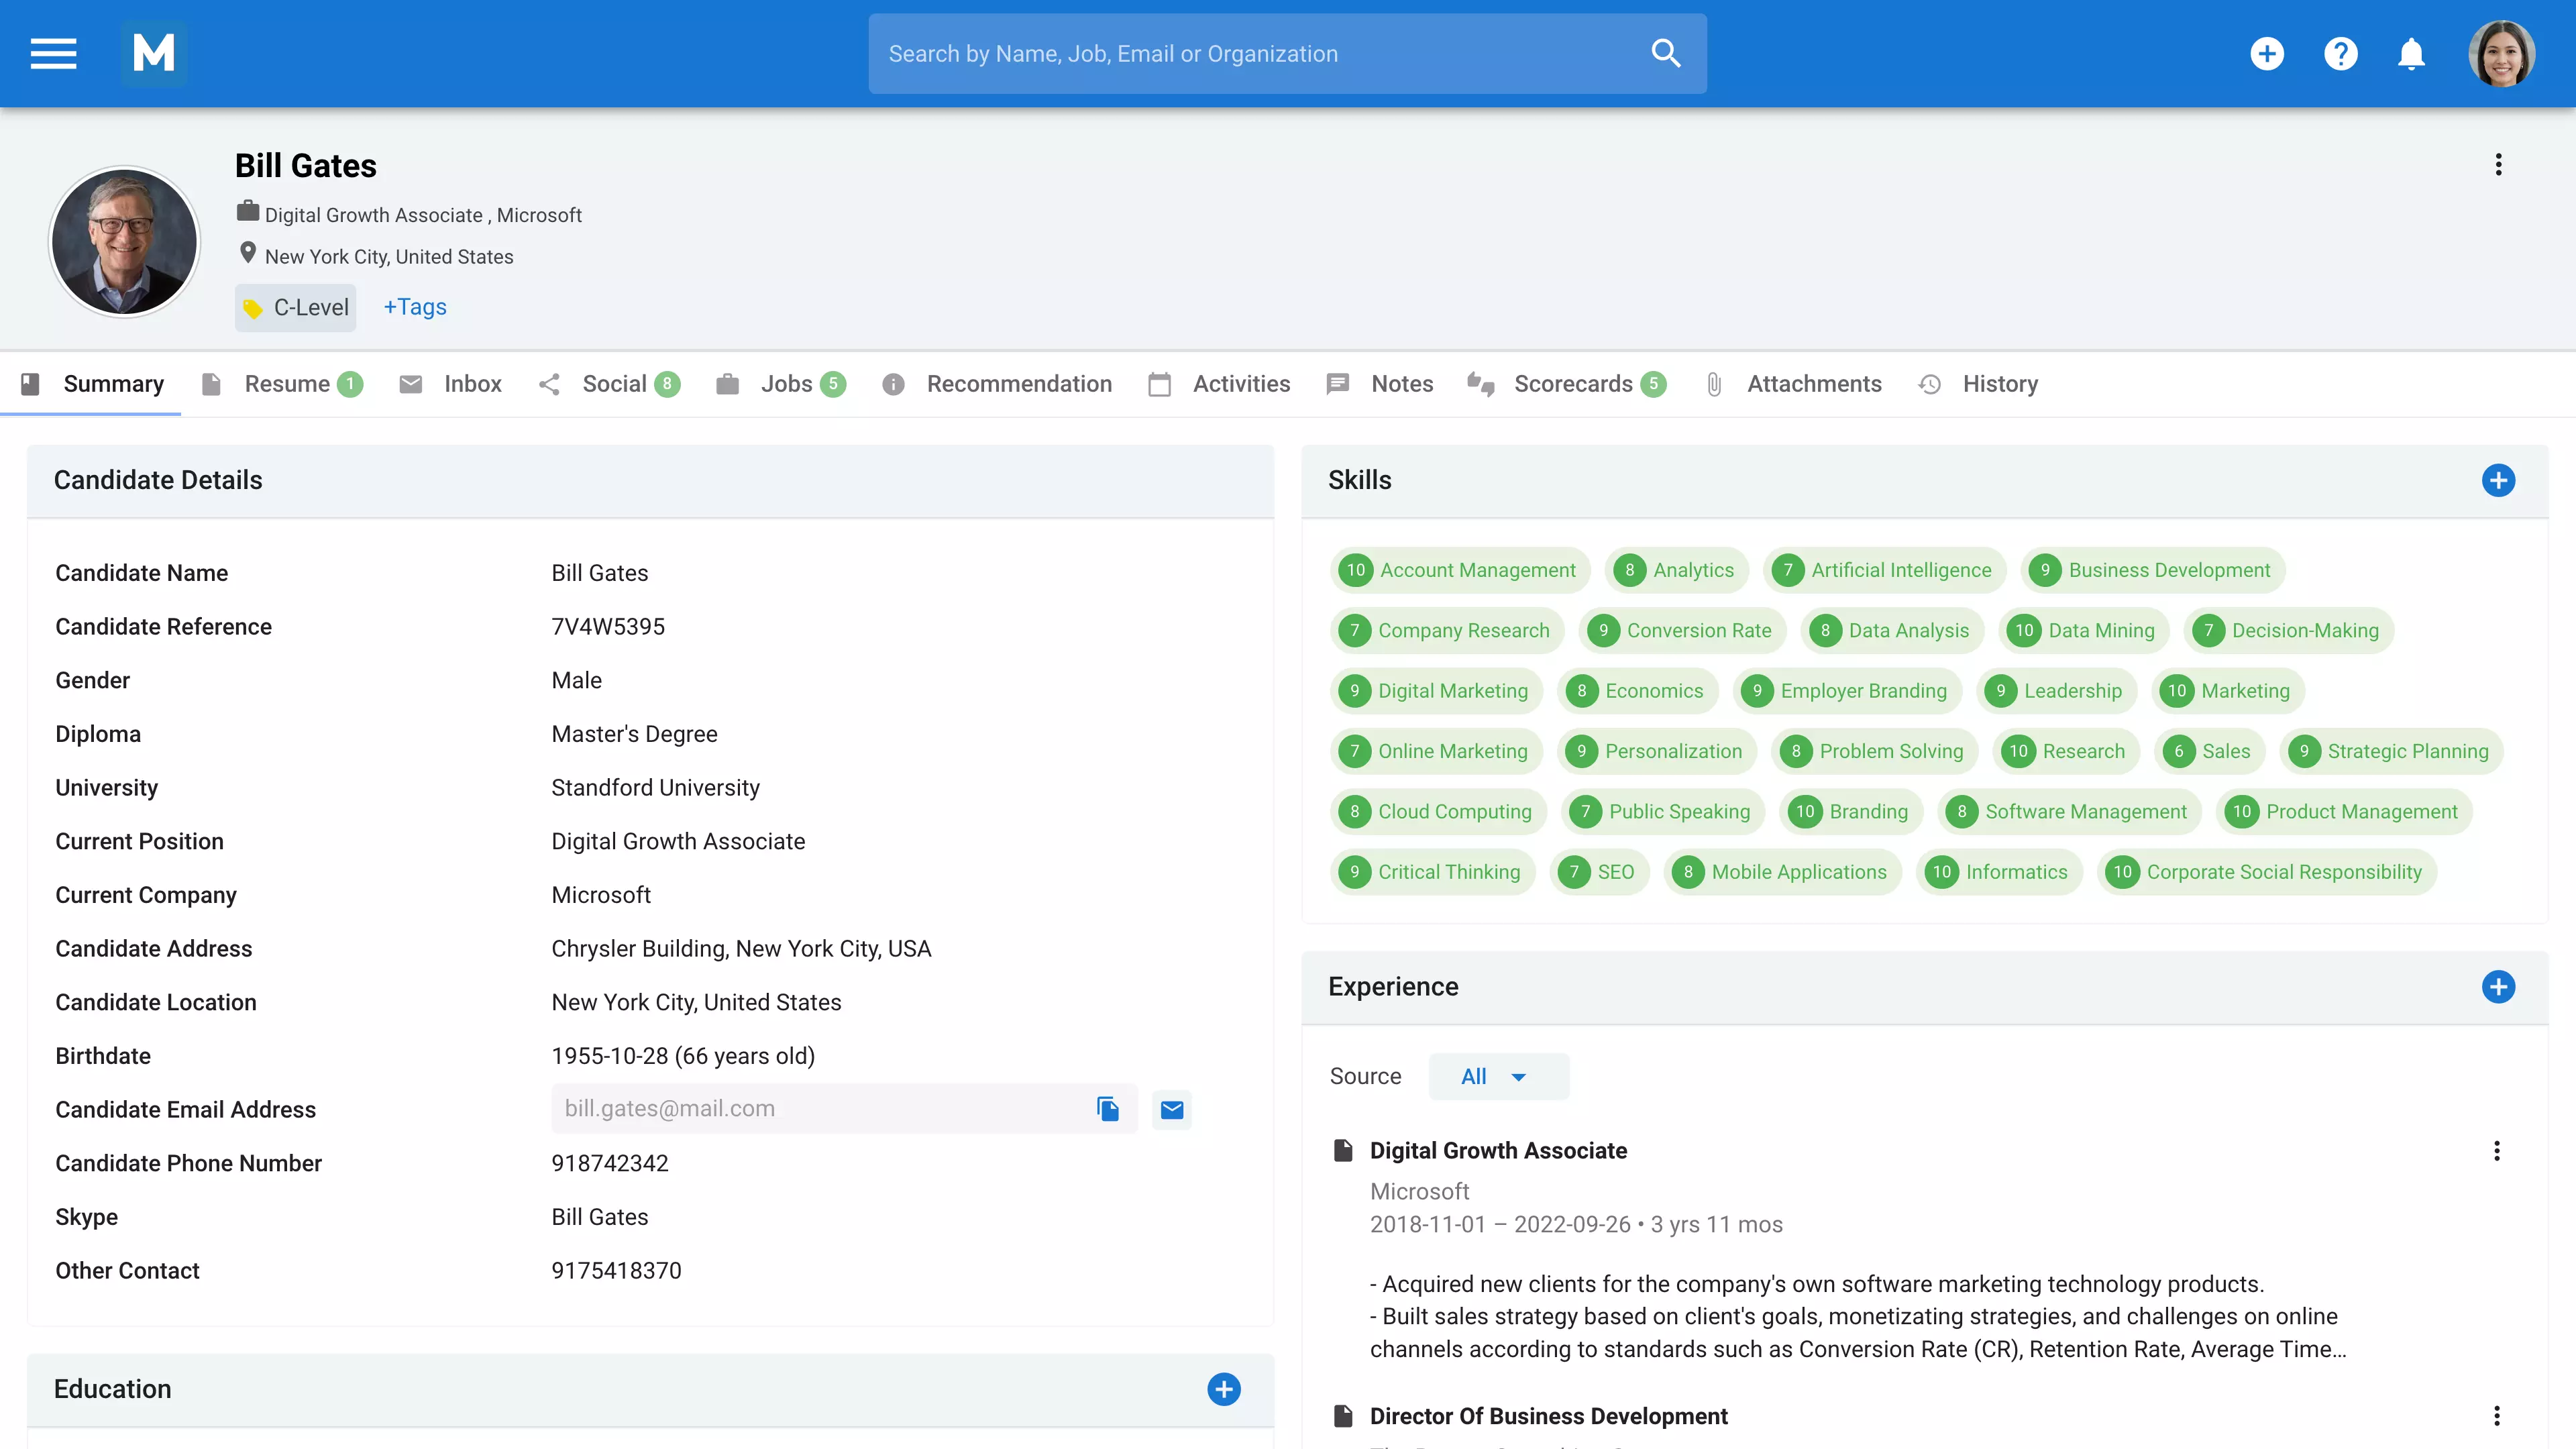Check notifications via the bell icon
The height and width of the screenshot is (1449, 2576).
coord(2411,53)
